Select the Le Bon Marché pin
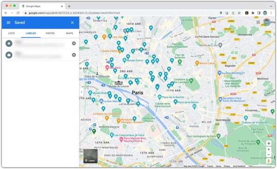This screenshot has height=169, width=277. pyautogui.click(x=101, y=101)
